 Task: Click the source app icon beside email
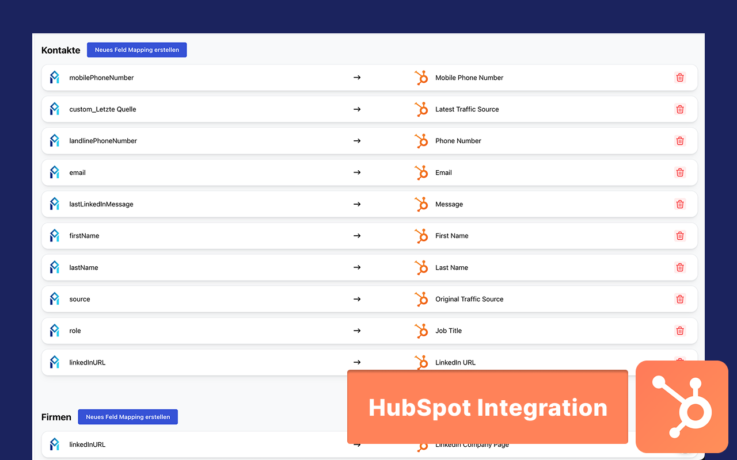click(x=55, y=172)
